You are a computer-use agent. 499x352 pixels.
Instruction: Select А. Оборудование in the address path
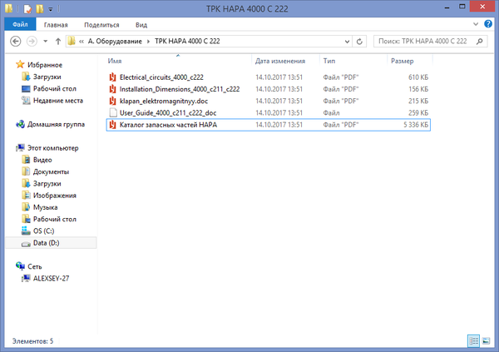coord(115,41)
